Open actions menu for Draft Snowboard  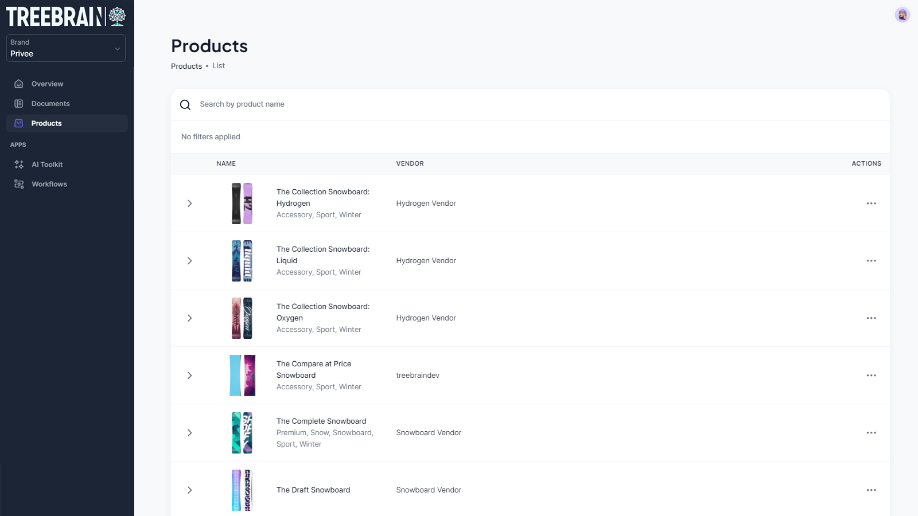point(871,490)
